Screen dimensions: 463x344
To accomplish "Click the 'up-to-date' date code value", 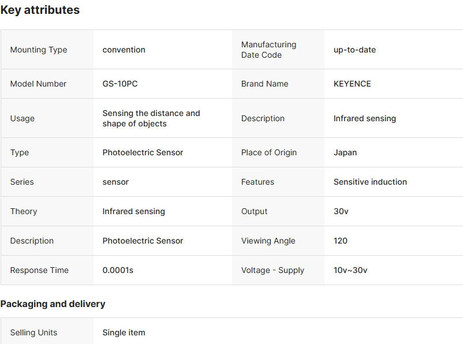I will coord(354,50).
